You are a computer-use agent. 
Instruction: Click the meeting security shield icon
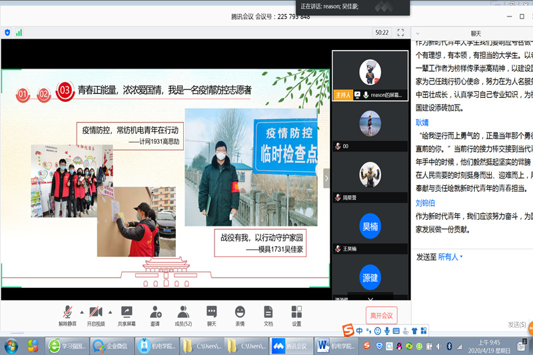click(x=7, y=33)
